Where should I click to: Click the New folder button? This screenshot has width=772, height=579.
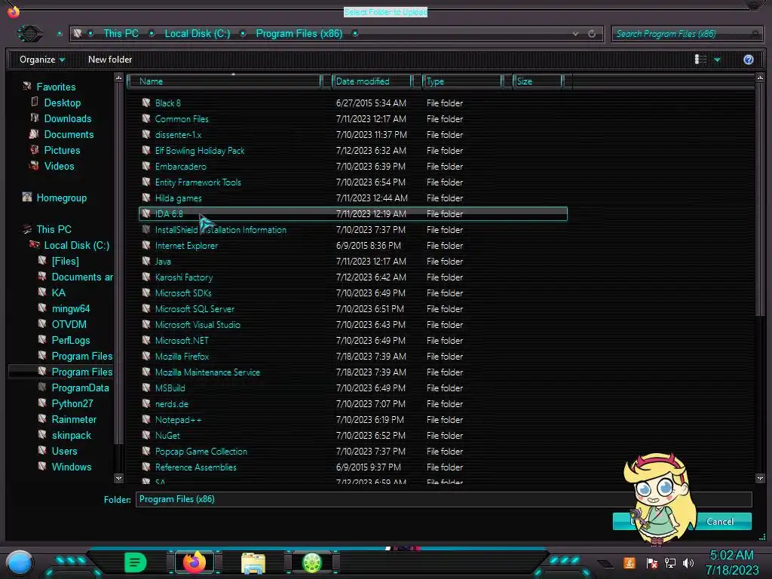click(110, 60)
